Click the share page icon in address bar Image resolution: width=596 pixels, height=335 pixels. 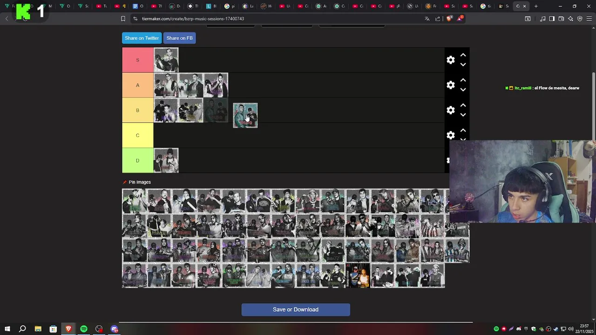coord(438,19)
